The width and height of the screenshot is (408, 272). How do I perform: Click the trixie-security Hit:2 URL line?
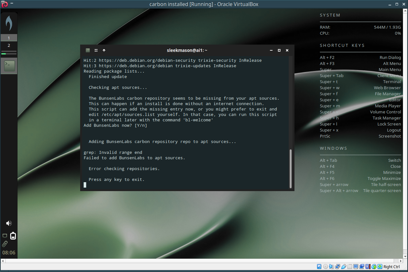click(172, 61)
